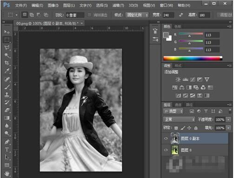
Task: Swap width and height values
Action: pyautogui.click(x=181, y=15)
